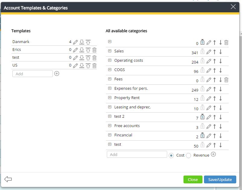The height and width of the screenshot is (190, 242).
Task: Delete the Fees category
Action: click(x=226, y=80)
